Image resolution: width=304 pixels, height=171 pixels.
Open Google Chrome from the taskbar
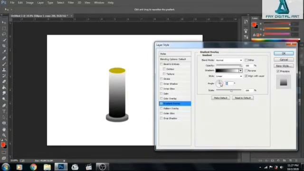point(33,167)
